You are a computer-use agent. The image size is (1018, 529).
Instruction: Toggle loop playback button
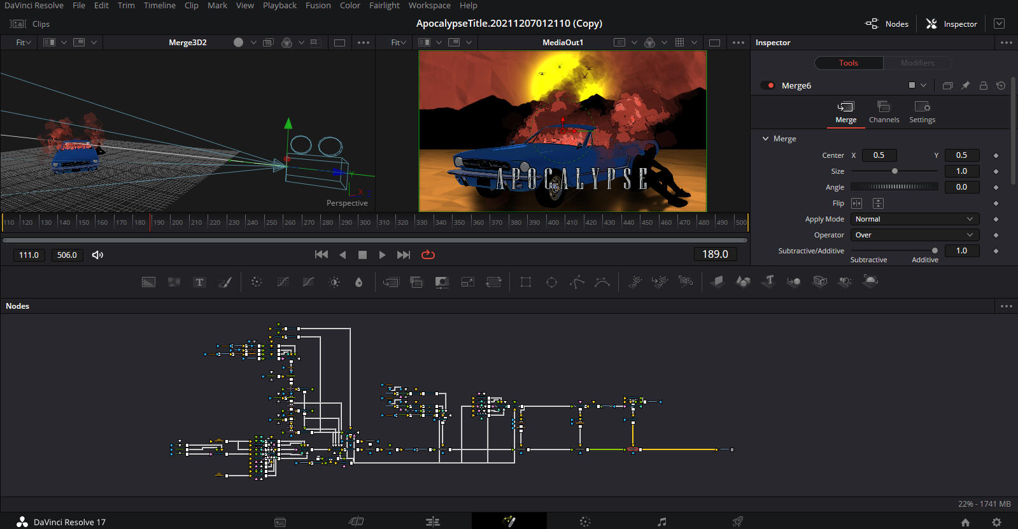pyautogui.click(x=428, y=255)
